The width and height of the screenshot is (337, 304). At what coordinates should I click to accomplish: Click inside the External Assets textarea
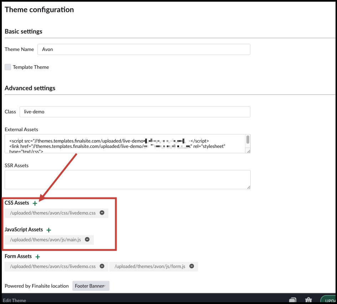125,144
